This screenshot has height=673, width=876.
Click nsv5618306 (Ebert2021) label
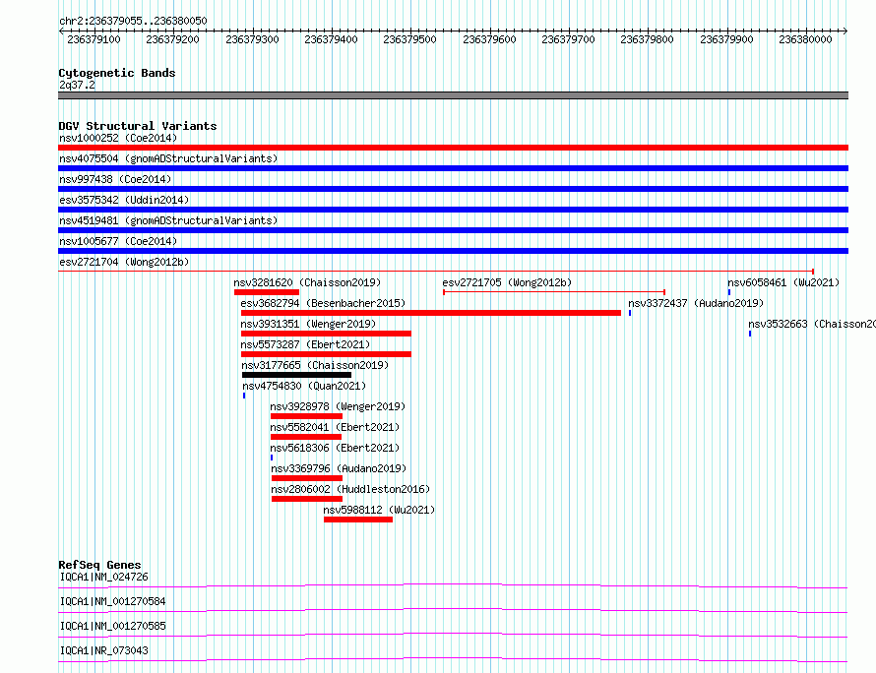335,448
